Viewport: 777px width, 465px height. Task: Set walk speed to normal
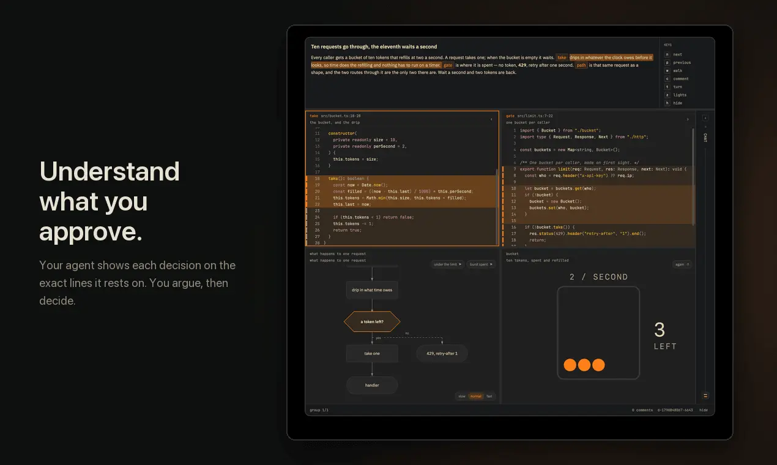(475, 396)
